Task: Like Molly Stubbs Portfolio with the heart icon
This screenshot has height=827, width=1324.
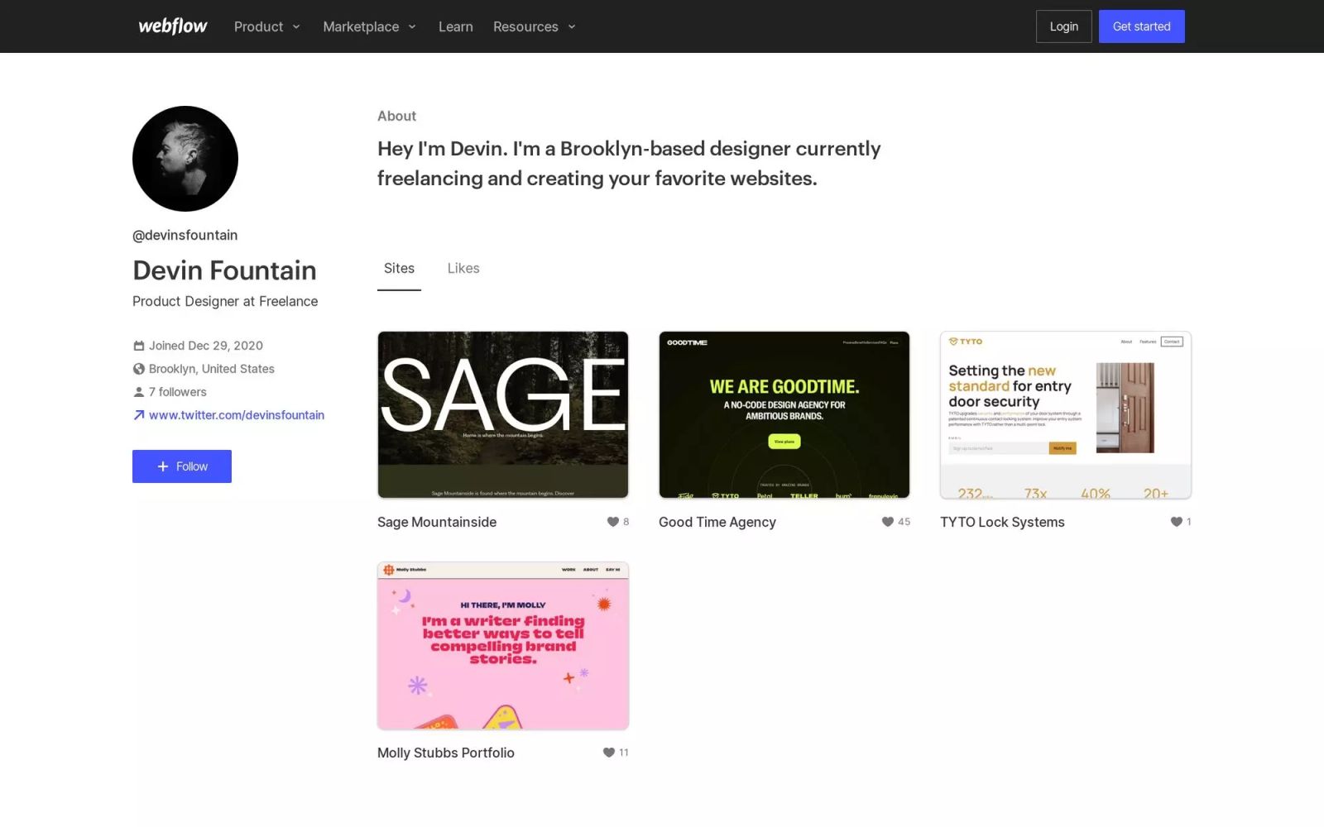Action: coord(609,753)
